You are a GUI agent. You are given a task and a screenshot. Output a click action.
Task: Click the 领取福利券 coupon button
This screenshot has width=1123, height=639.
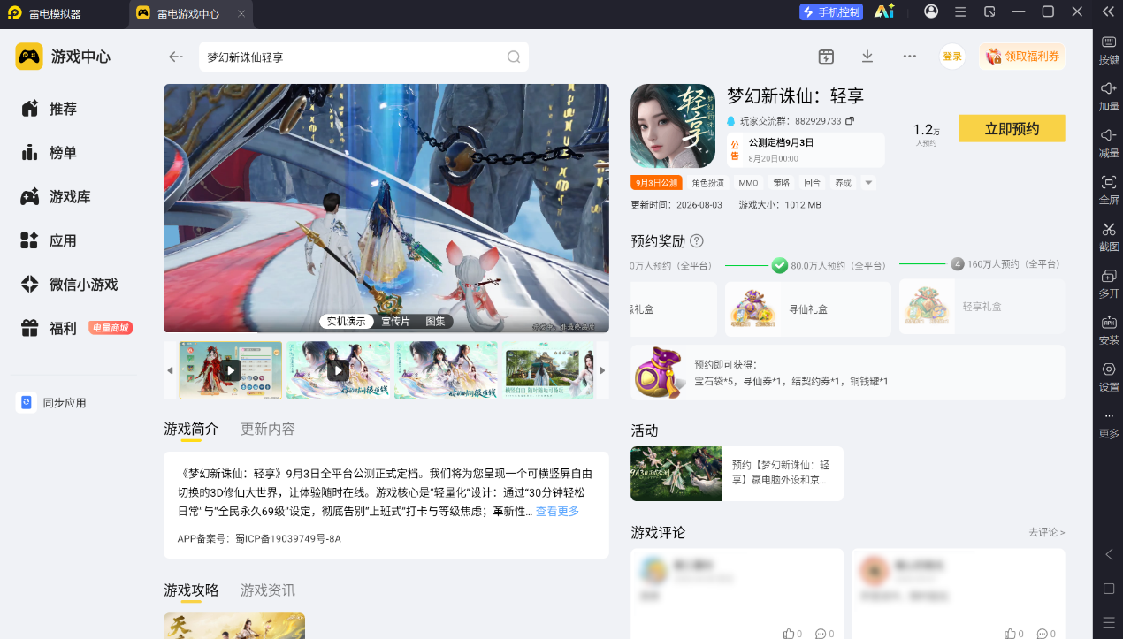[x=1021, y=57]
